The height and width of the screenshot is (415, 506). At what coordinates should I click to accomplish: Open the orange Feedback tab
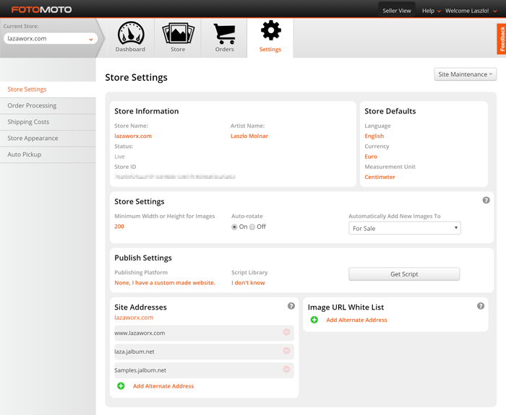pyautogui.click(x=502, y=39)
